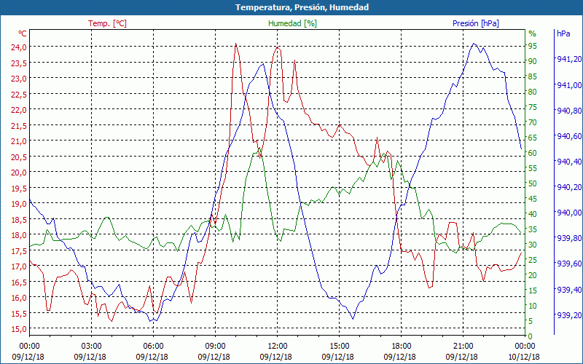Click the 940,00 pressure axis value

pos(570,213)
